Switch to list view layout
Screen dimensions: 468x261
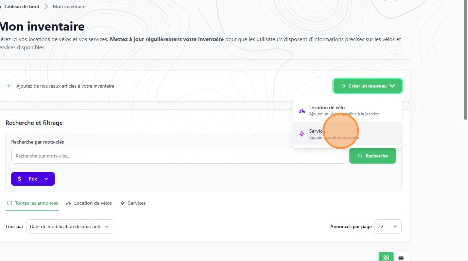pos(401,258)
